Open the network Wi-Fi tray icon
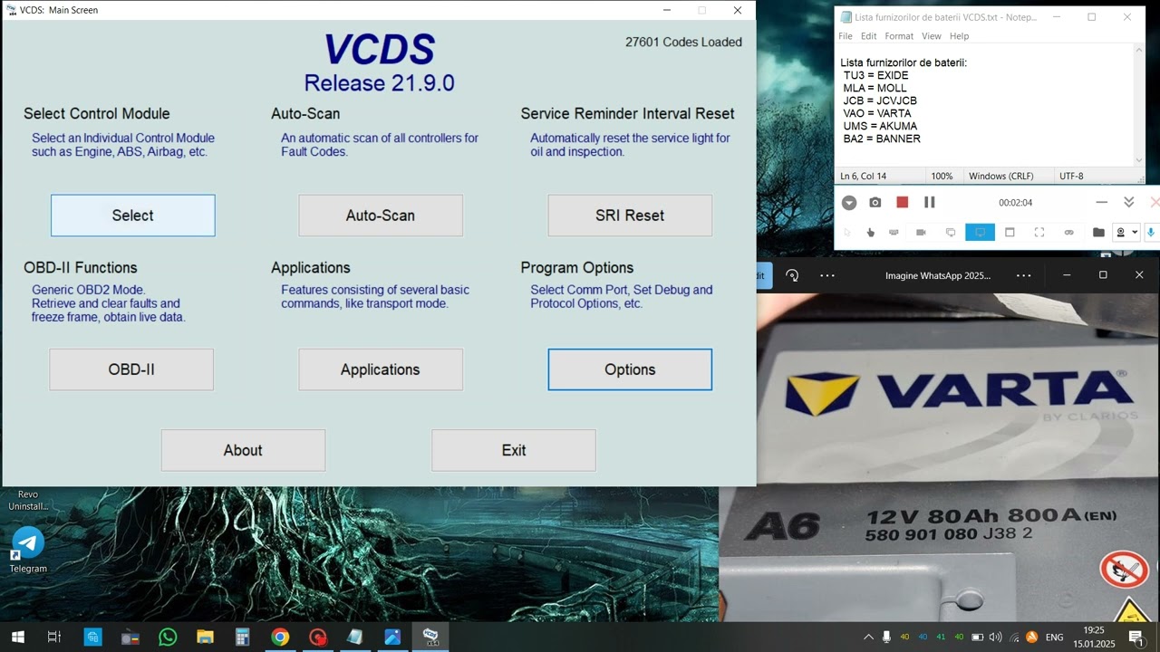Viewport: 1160px width, 652px height. coord(1014,638)
